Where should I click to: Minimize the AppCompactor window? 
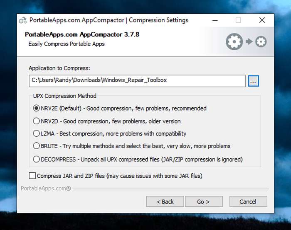(x=215, y=20)
